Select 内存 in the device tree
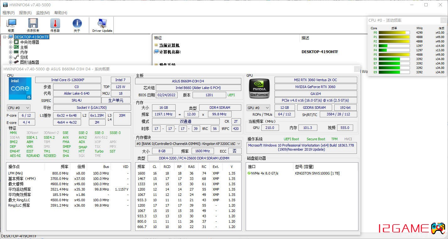Image resolution: width=448 pixels, height=239 pixels. (24, 52)
